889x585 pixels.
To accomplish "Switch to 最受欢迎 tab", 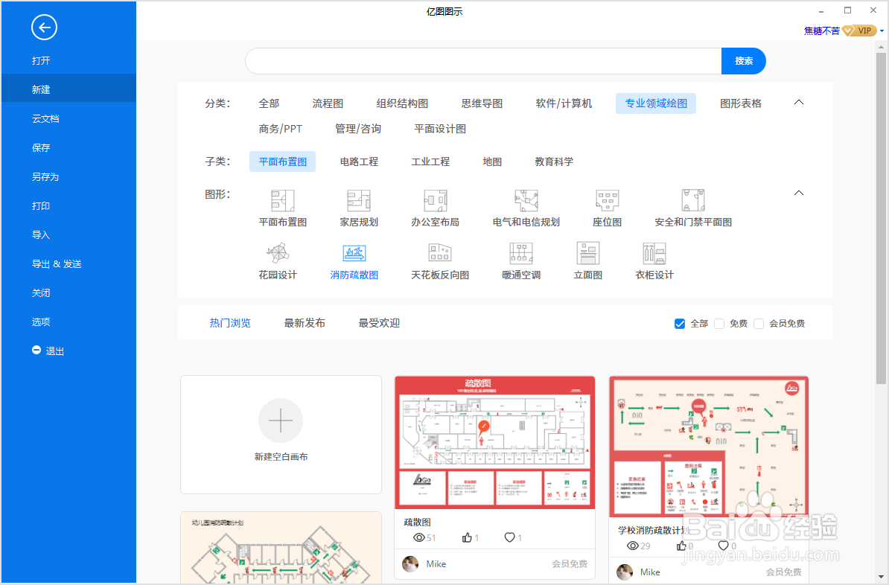I will [x=379, y=323].
